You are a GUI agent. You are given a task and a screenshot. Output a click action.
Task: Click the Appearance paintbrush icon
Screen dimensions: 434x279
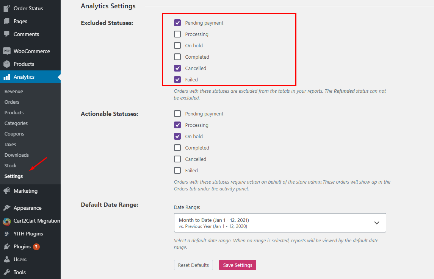click(6, 208)
